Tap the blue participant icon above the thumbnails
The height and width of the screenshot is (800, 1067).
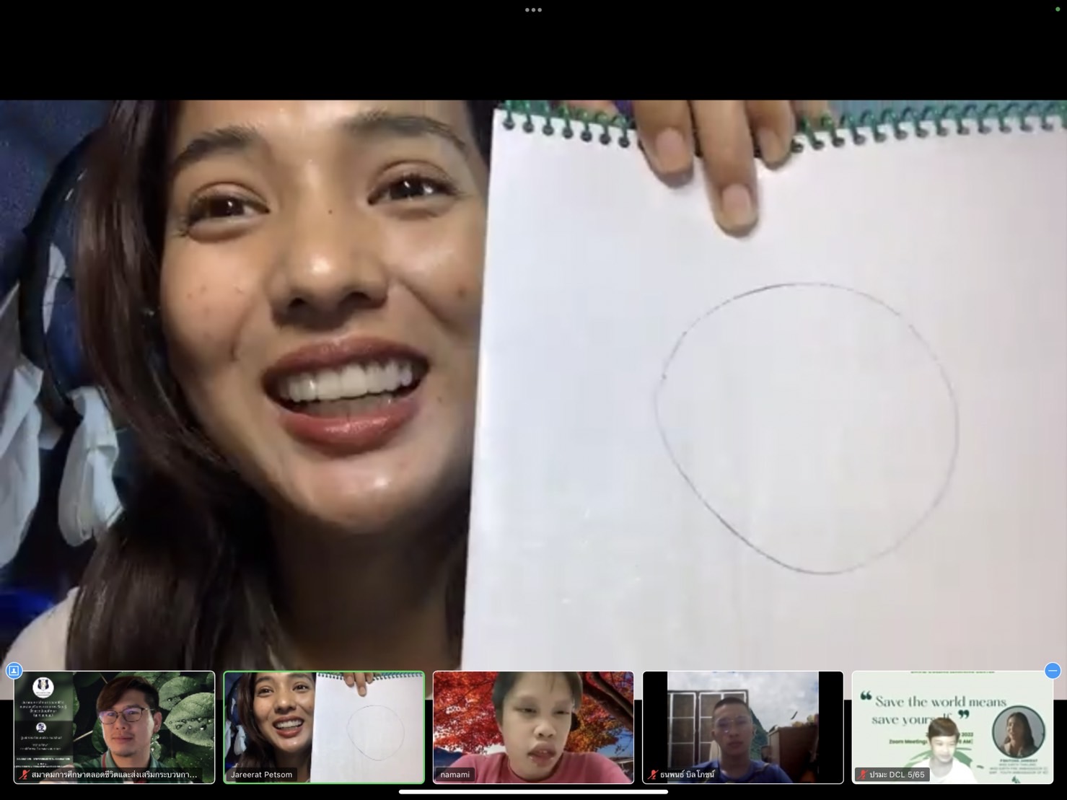14,671
